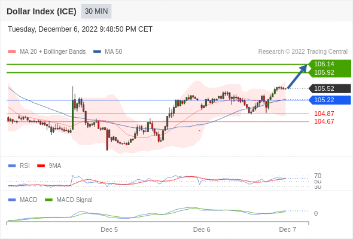Toggle the MA 50 legend entry

(108, 52)
